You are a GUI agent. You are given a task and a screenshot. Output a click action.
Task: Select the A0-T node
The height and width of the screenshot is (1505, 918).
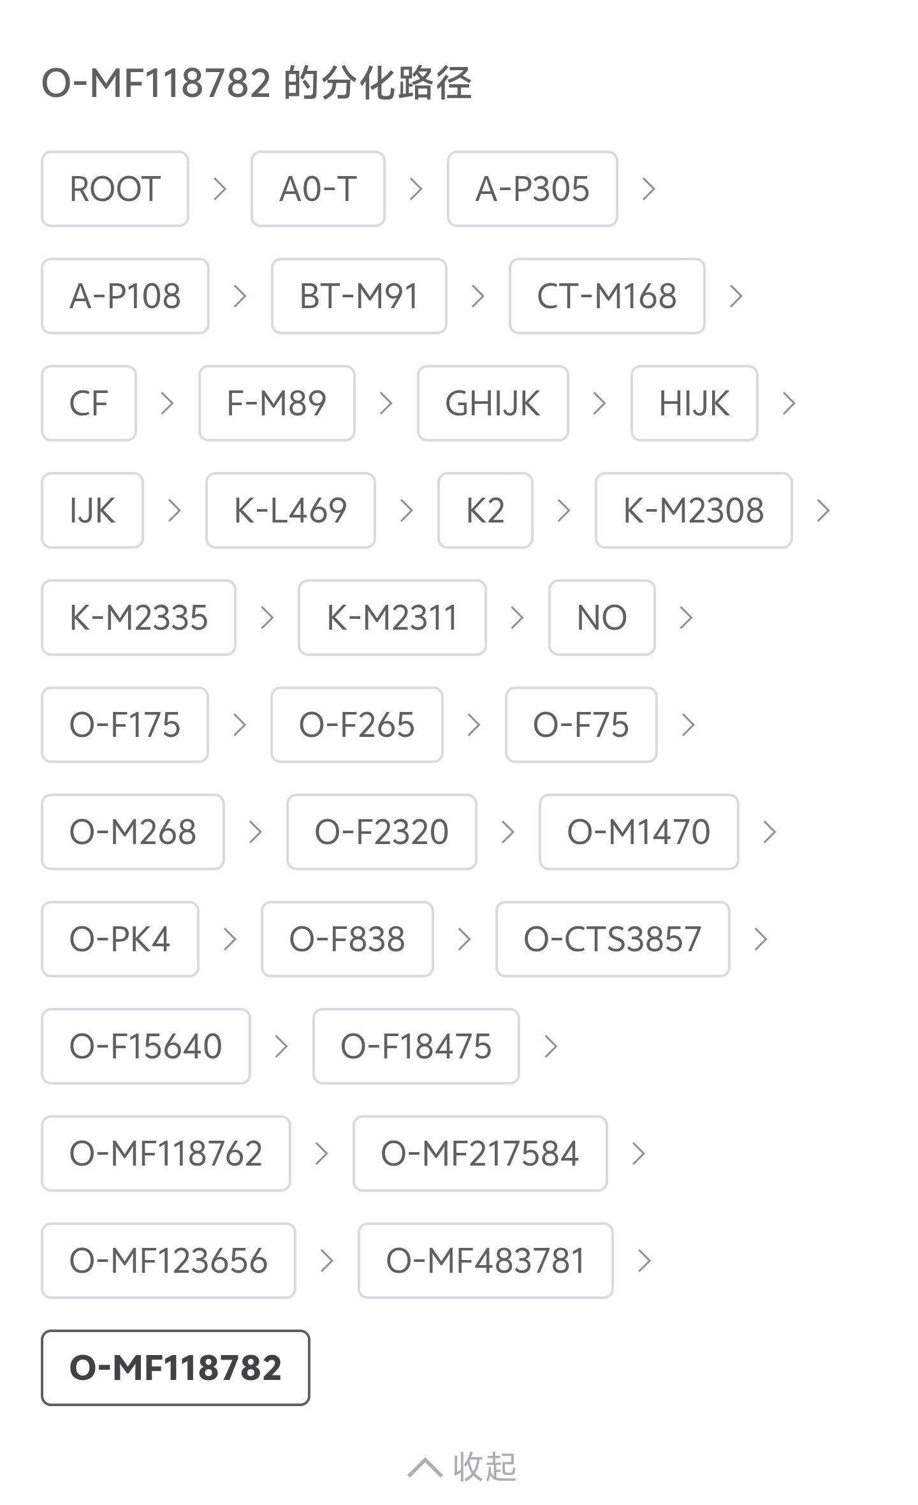(317, 189)
